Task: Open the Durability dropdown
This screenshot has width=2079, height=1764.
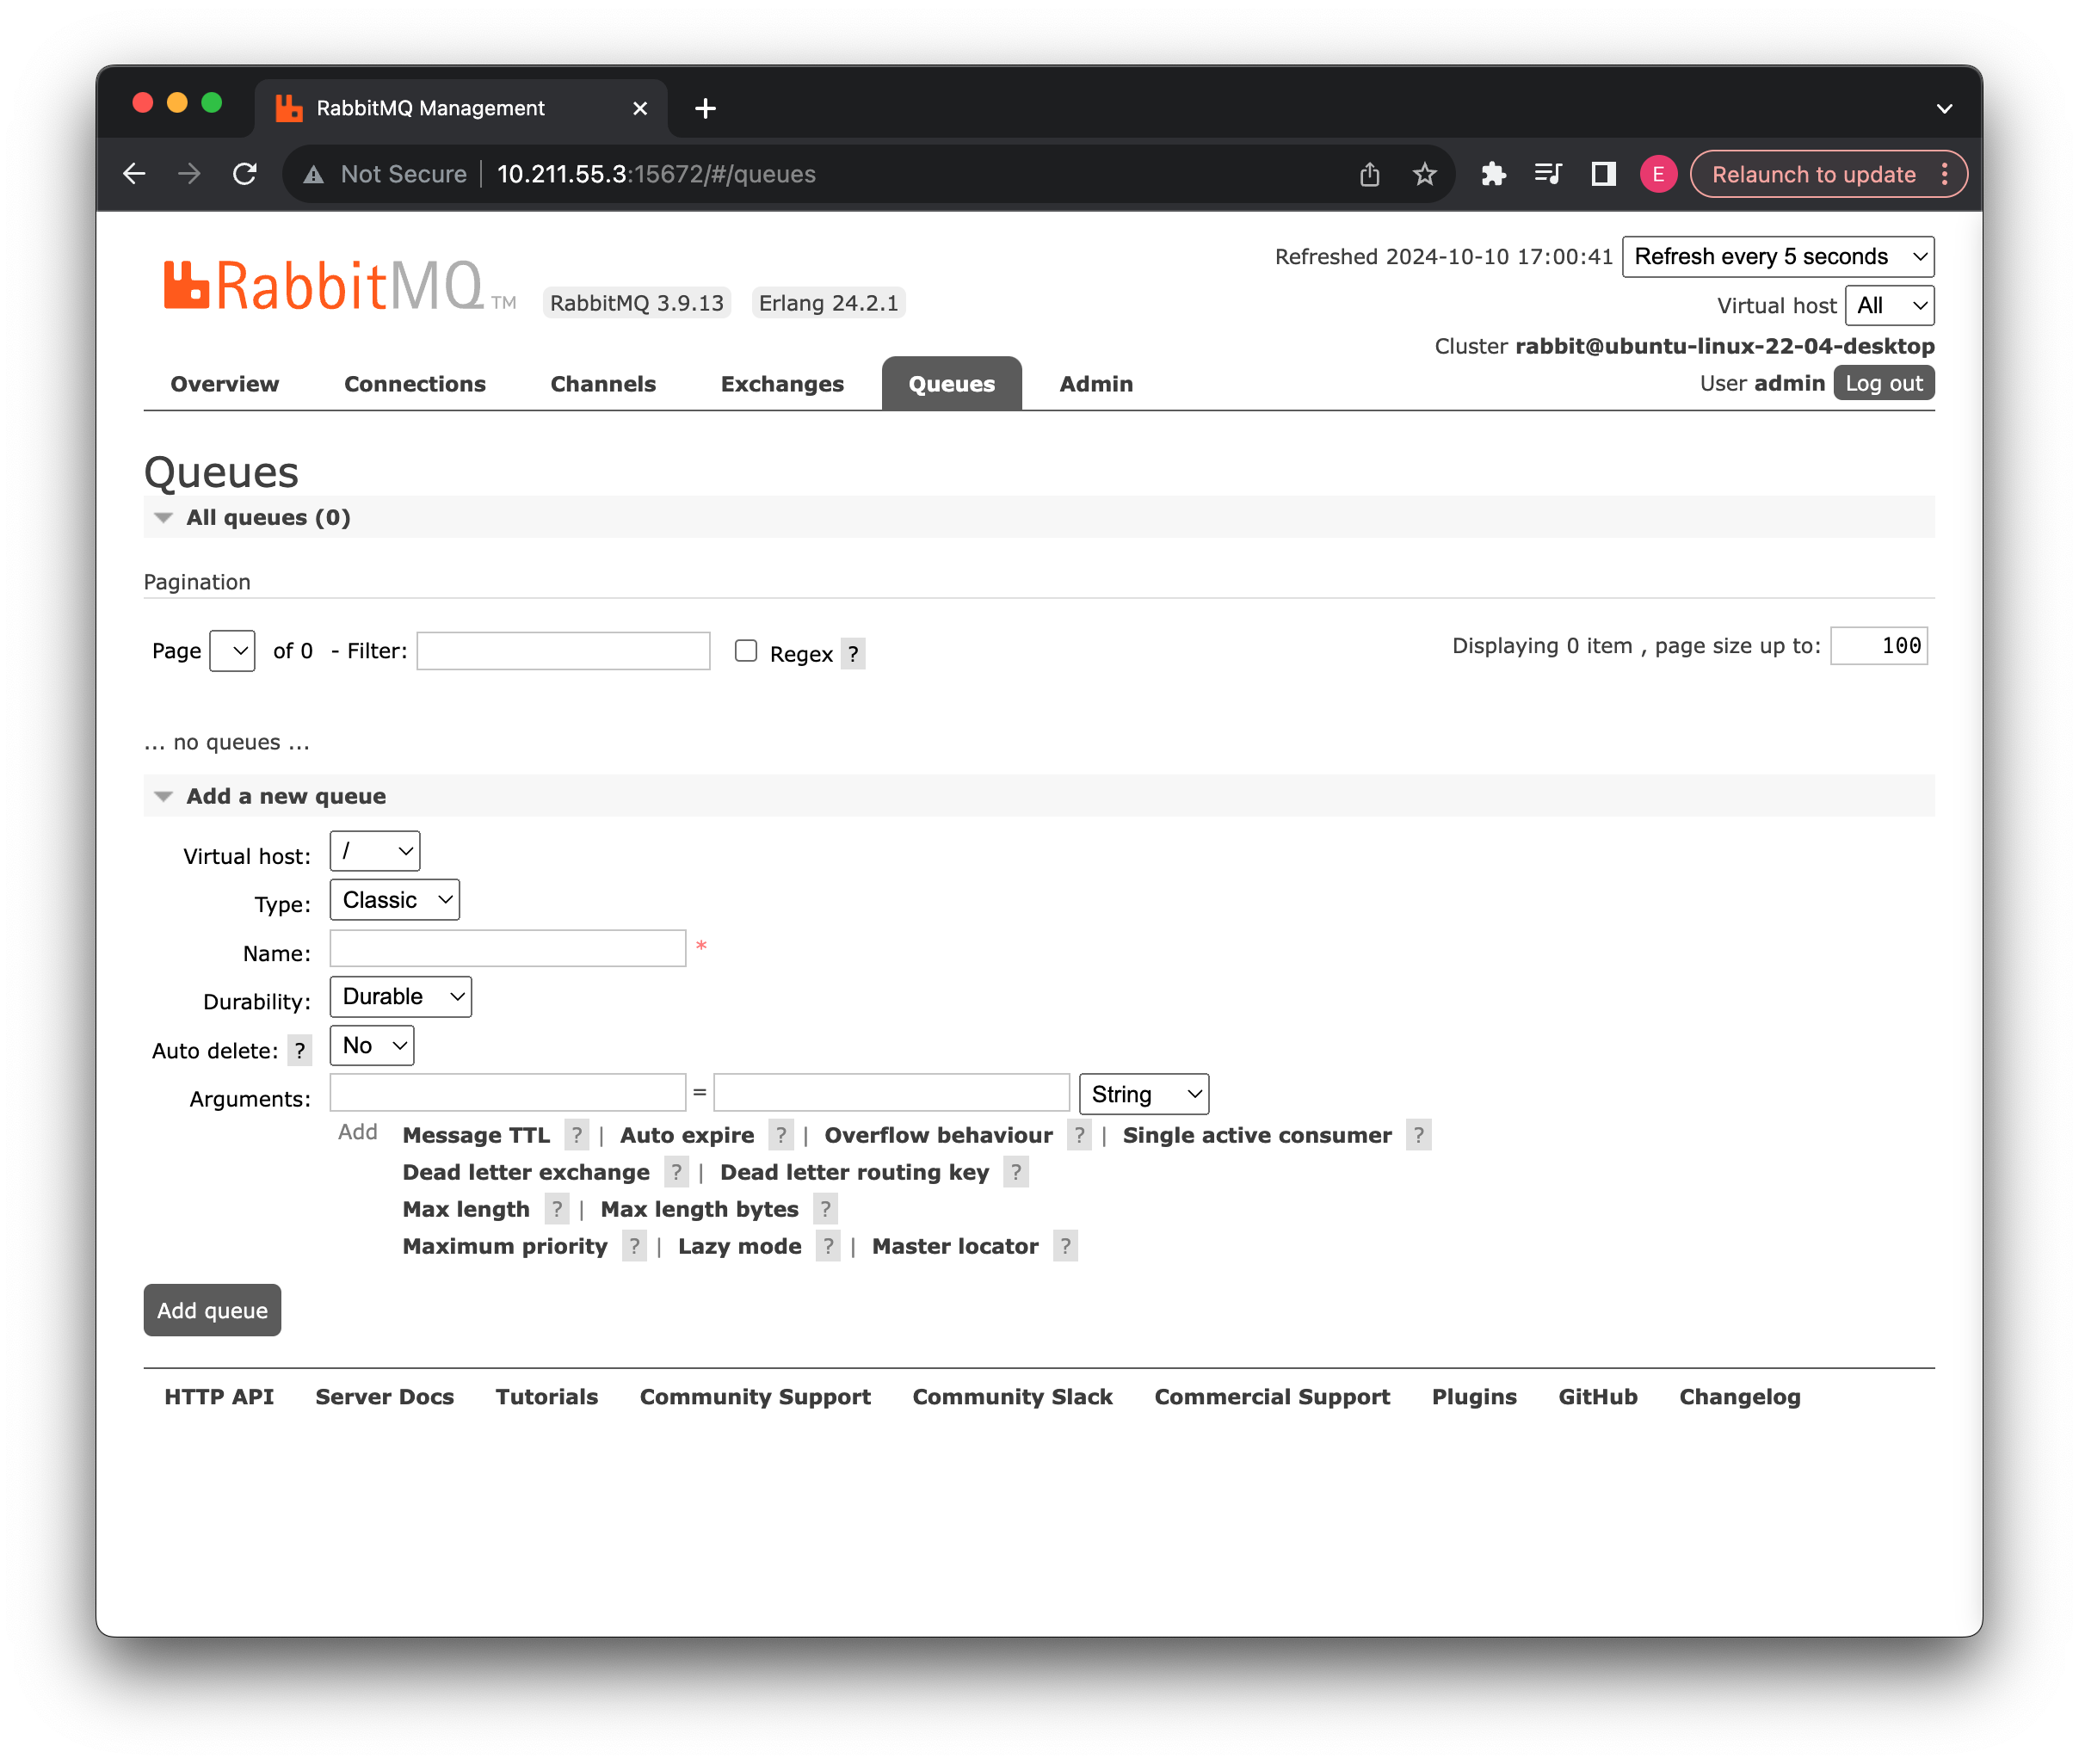Action: point(400,997)
